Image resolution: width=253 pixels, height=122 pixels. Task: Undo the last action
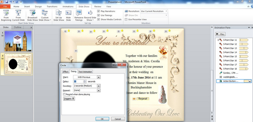pos(11,2)
